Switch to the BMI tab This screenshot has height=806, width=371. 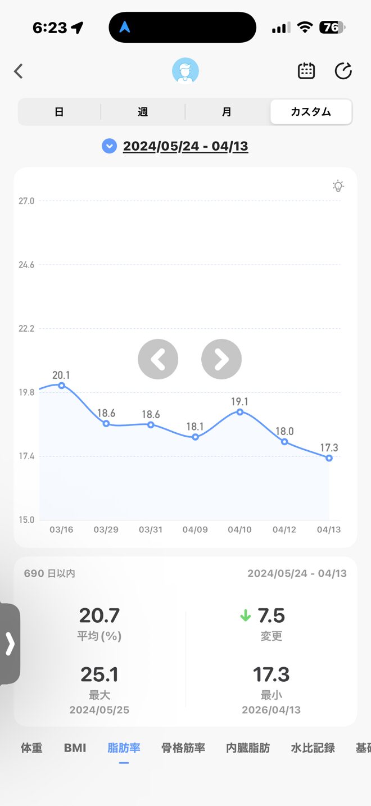pyautogui.click(x=75, y=748)
